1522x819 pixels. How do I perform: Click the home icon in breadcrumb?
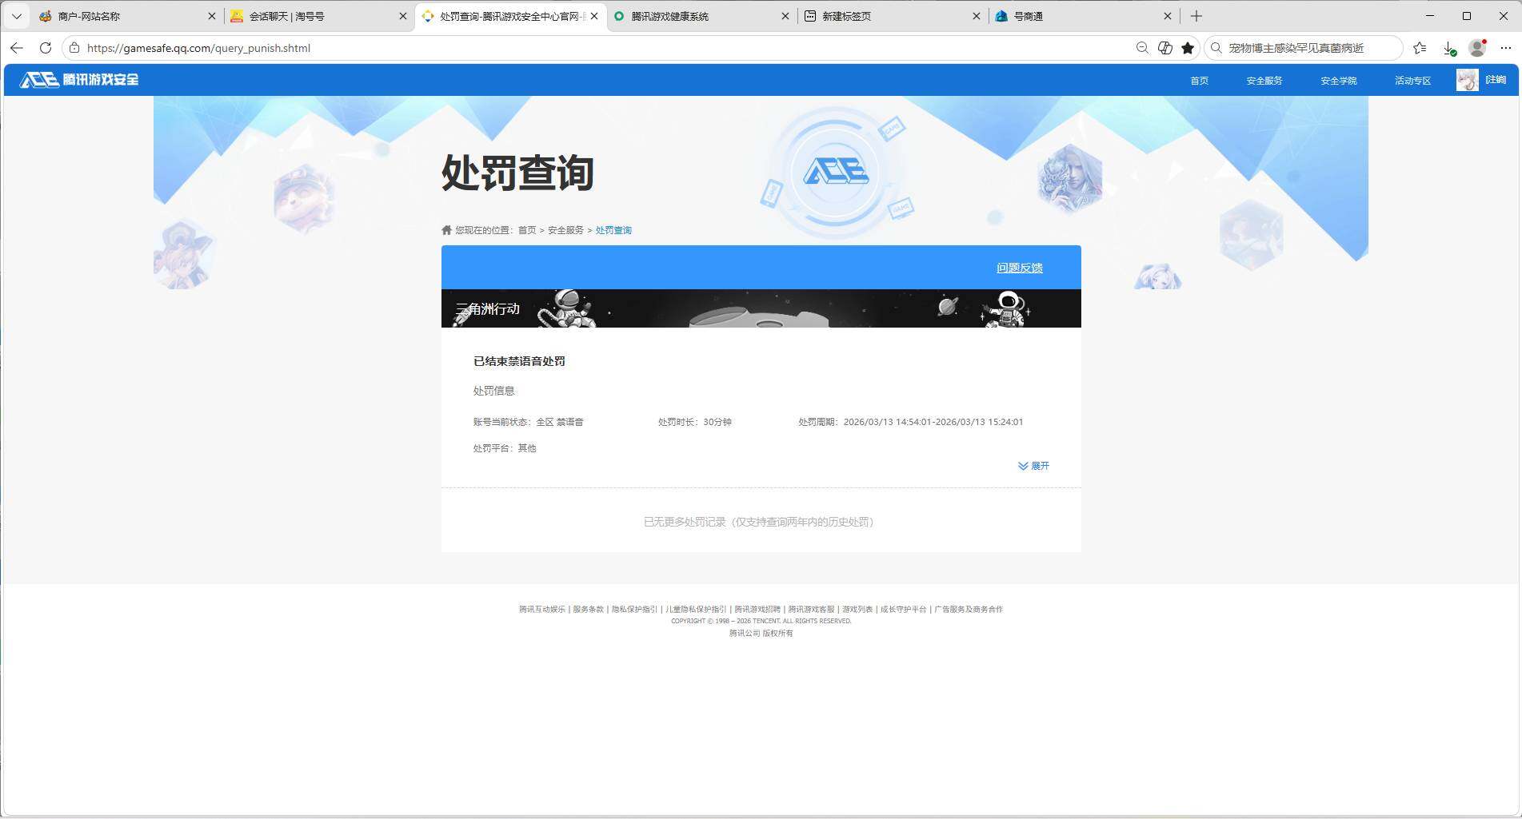446,230
